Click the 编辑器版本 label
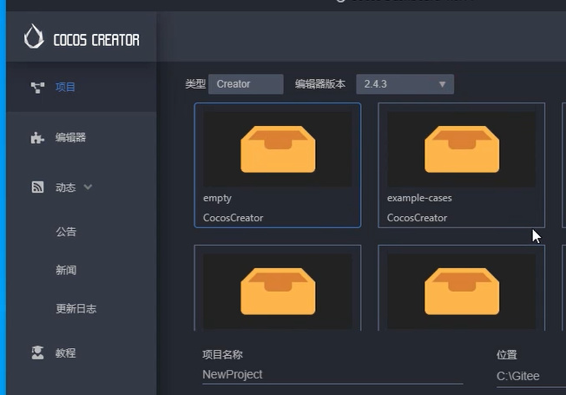The image size is (566, 395). [320, 84]
